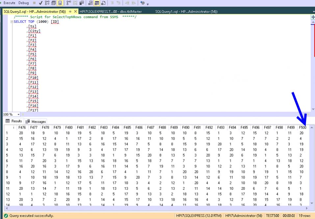Click the 19 rows status entry
The height and width of the screenshot is (219, 315).
(x=304, y=216)
